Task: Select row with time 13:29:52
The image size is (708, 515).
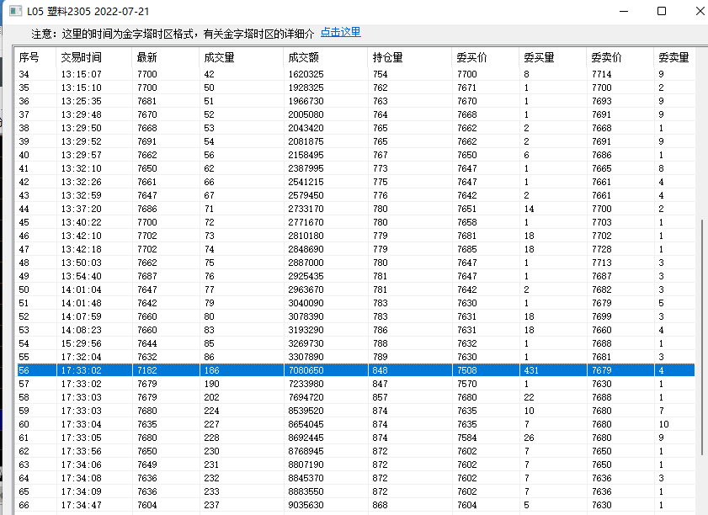Action: click(x=356, y=141)
